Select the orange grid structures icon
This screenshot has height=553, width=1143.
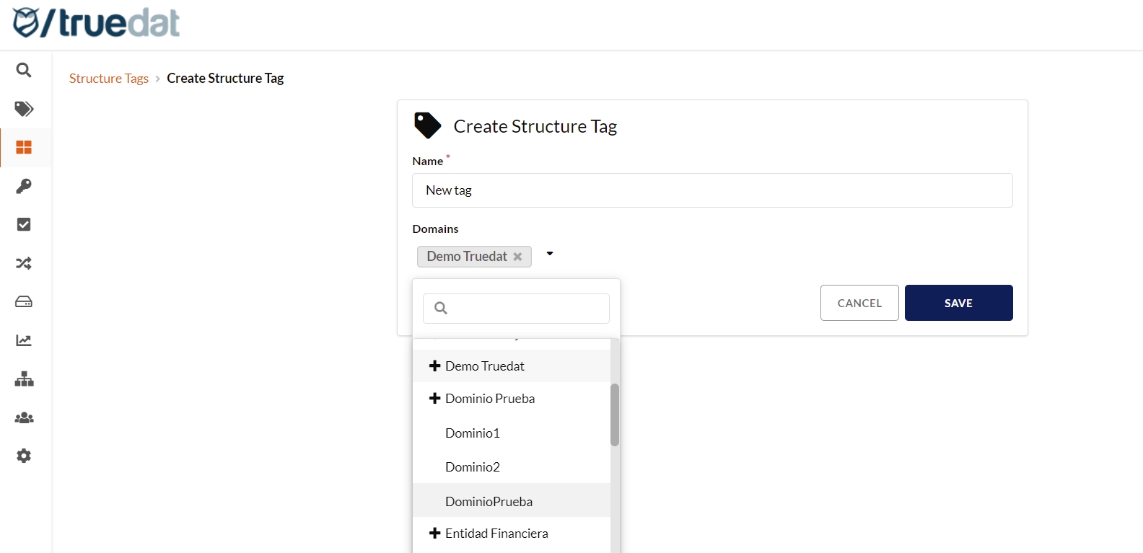coord(24,148)
